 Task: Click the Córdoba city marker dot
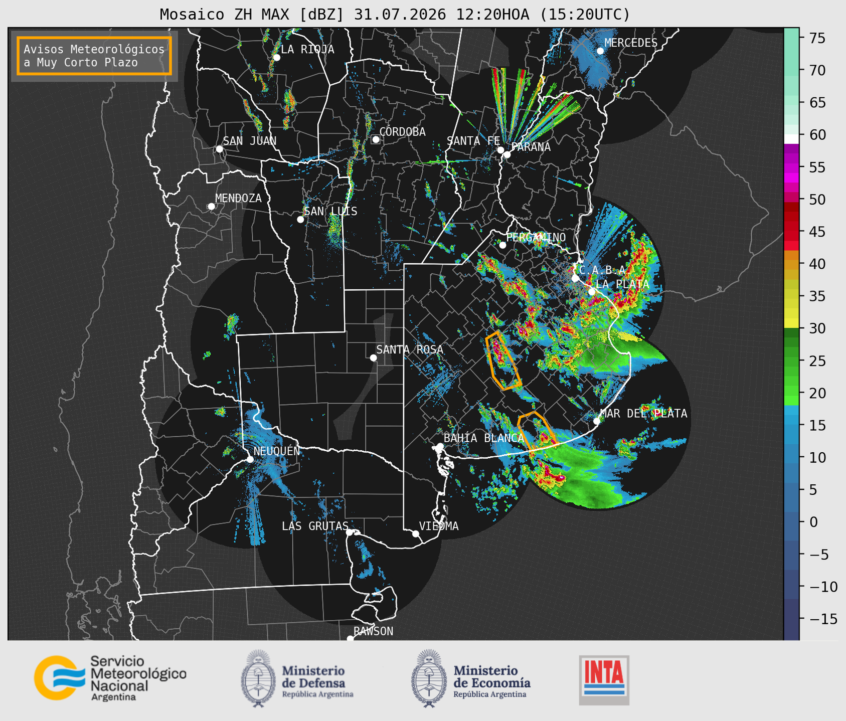[x=376, y=139]
